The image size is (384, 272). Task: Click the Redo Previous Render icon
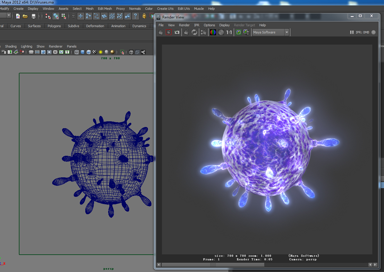click(169, 32)
